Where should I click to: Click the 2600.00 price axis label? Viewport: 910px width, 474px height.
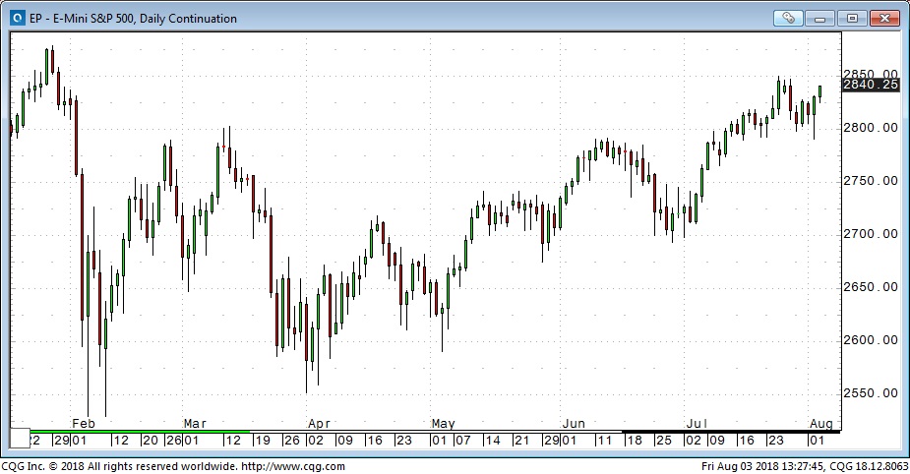871,340
